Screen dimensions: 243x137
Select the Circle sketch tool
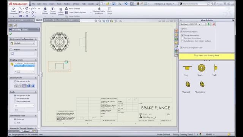[x=27, y=8]
